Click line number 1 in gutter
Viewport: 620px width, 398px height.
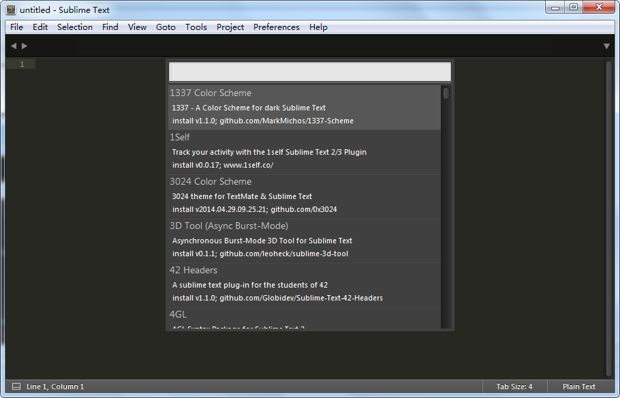click(22, 64)
